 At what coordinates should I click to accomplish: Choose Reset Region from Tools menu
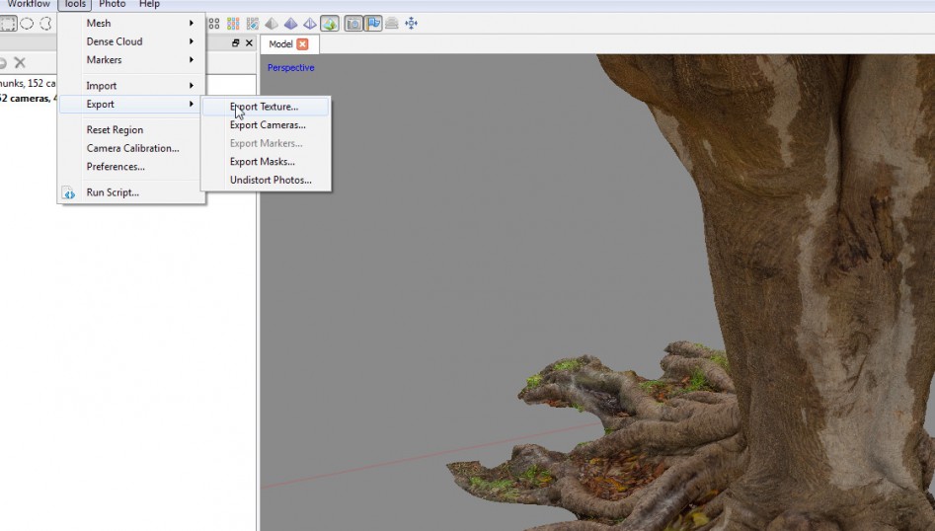(131, 130)
